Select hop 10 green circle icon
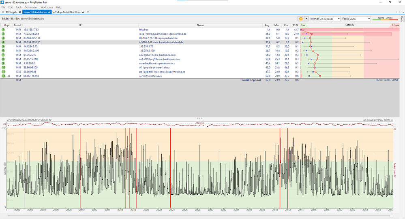 click(3, 68)
